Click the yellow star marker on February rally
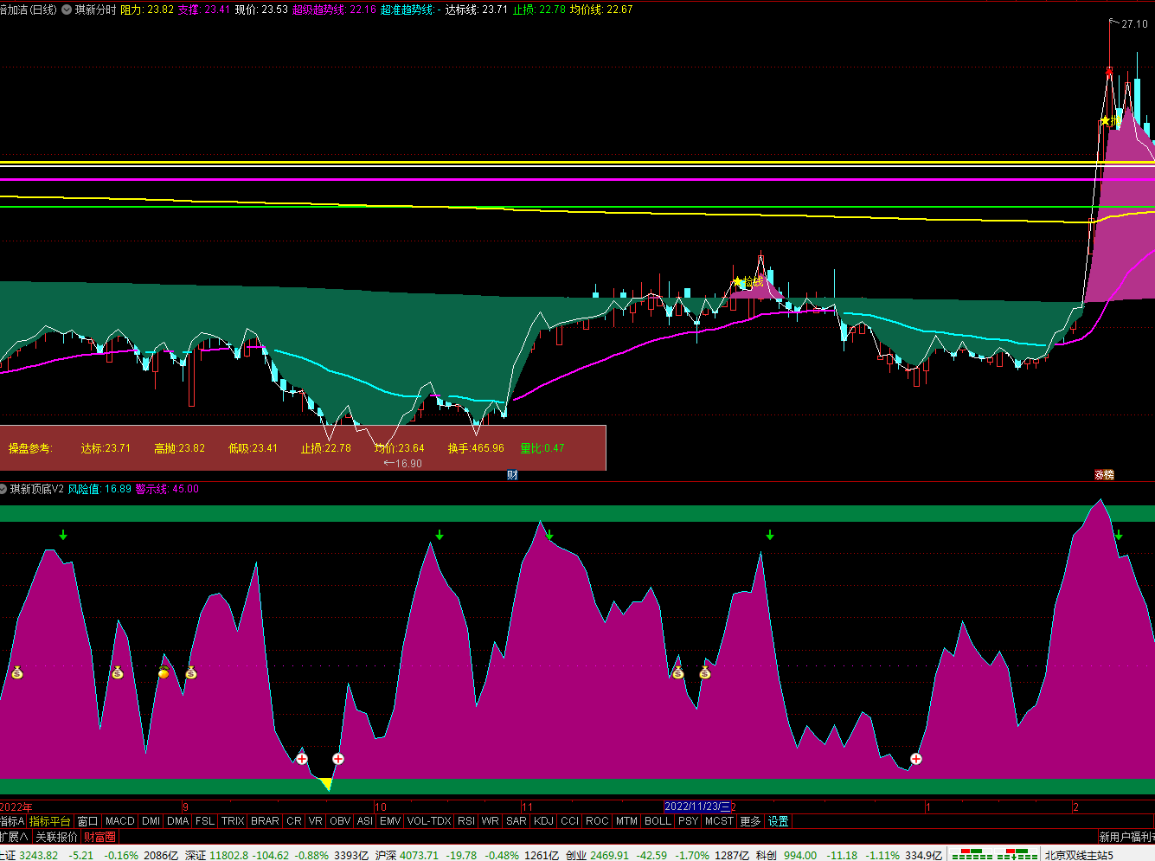Image resolution: width=1155 pixels, height=861 pixels. click(1105, 121)
